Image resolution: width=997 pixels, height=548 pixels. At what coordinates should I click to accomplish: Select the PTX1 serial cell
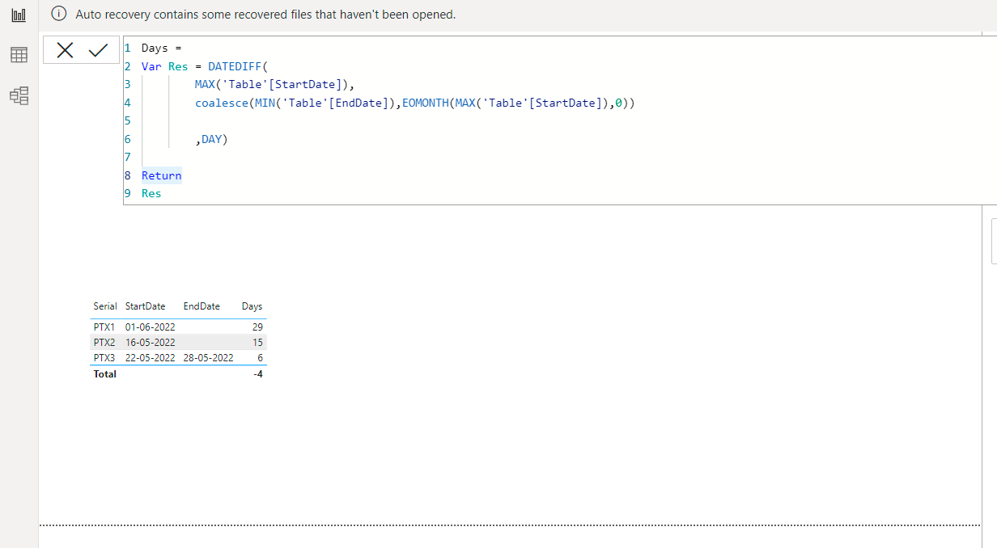(104, 327)
